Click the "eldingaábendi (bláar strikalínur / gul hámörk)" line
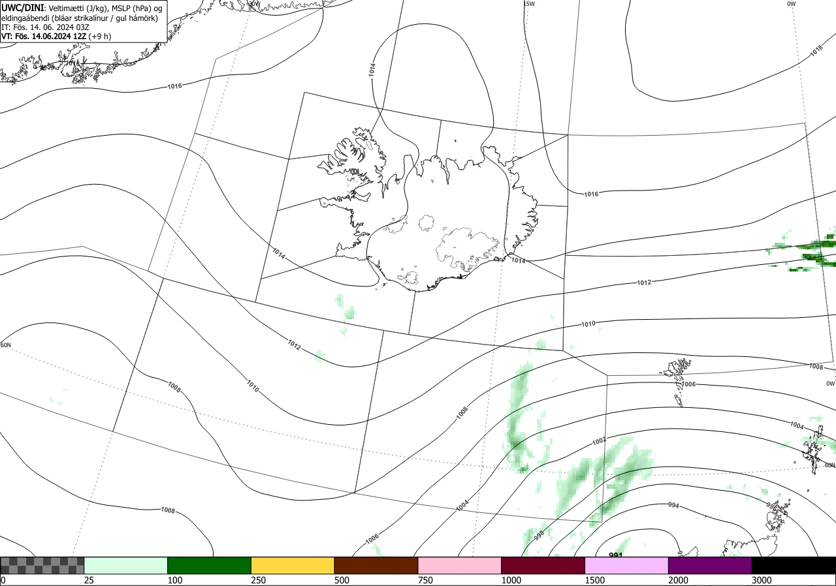 pyautogui.click(x=79, y=18)
